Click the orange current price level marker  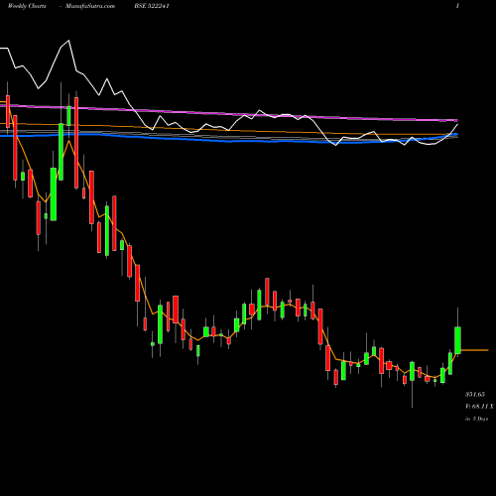[474, 350]
